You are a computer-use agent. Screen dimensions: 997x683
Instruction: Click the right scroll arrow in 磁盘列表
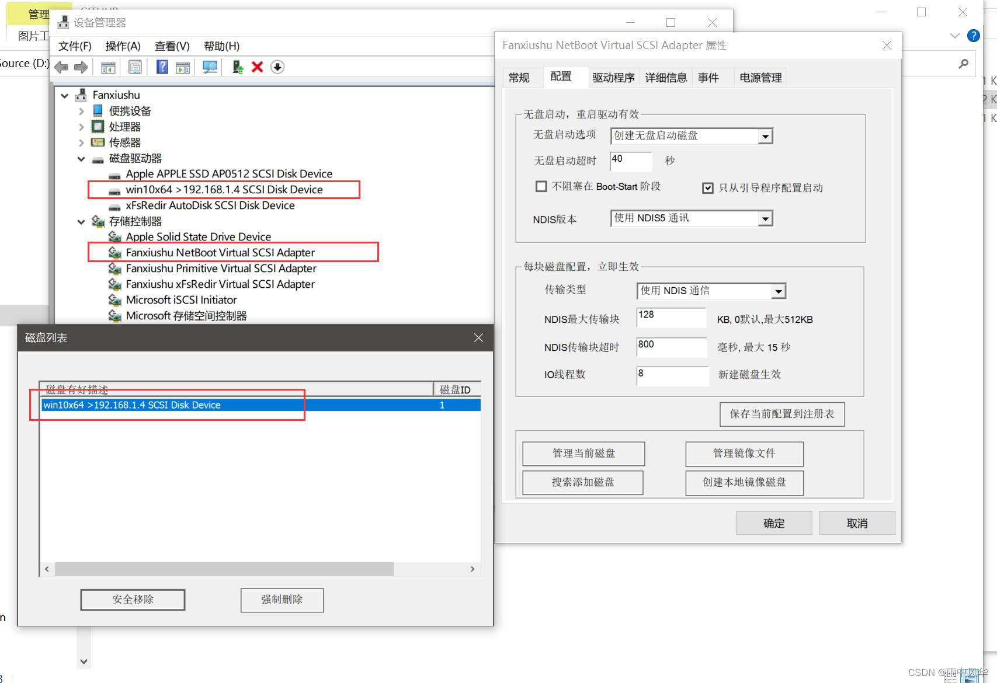tap(473, 569)
